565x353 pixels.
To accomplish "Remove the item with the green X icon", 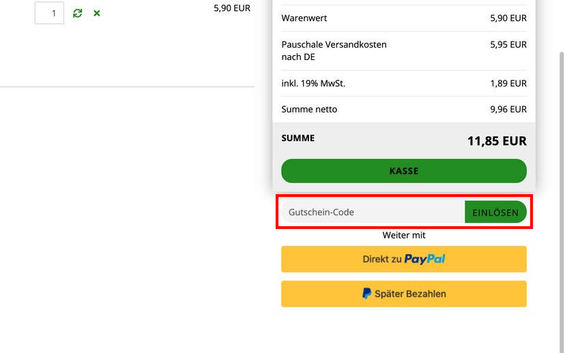I will [97, 14].
